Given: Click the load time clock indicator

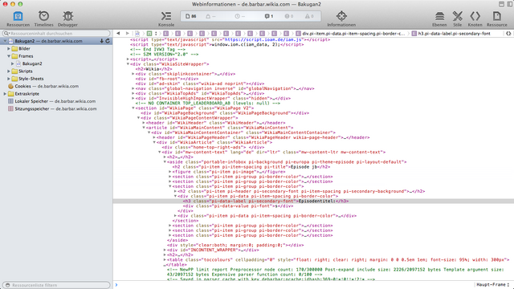Looking at the screenshot, I should tap(240, 16).
